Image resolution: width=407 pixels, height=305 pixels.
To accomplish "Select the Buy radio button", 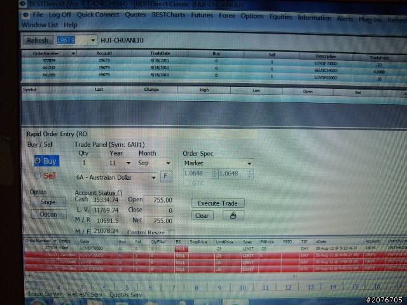I will pyautogui.click(x=46, y=161).
